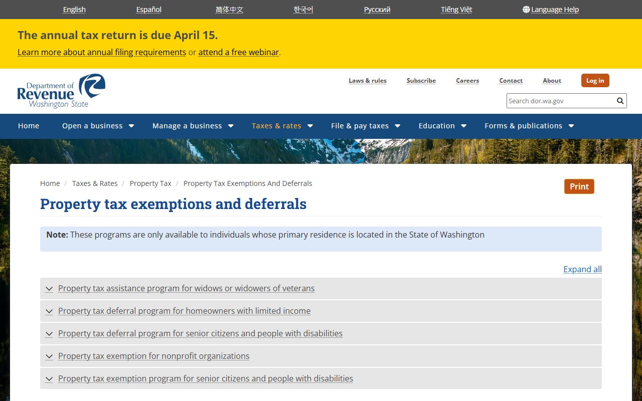The image size is (642, 401).
Task: Expand chevron for widows or widowers of veterans
Action: 49,289
